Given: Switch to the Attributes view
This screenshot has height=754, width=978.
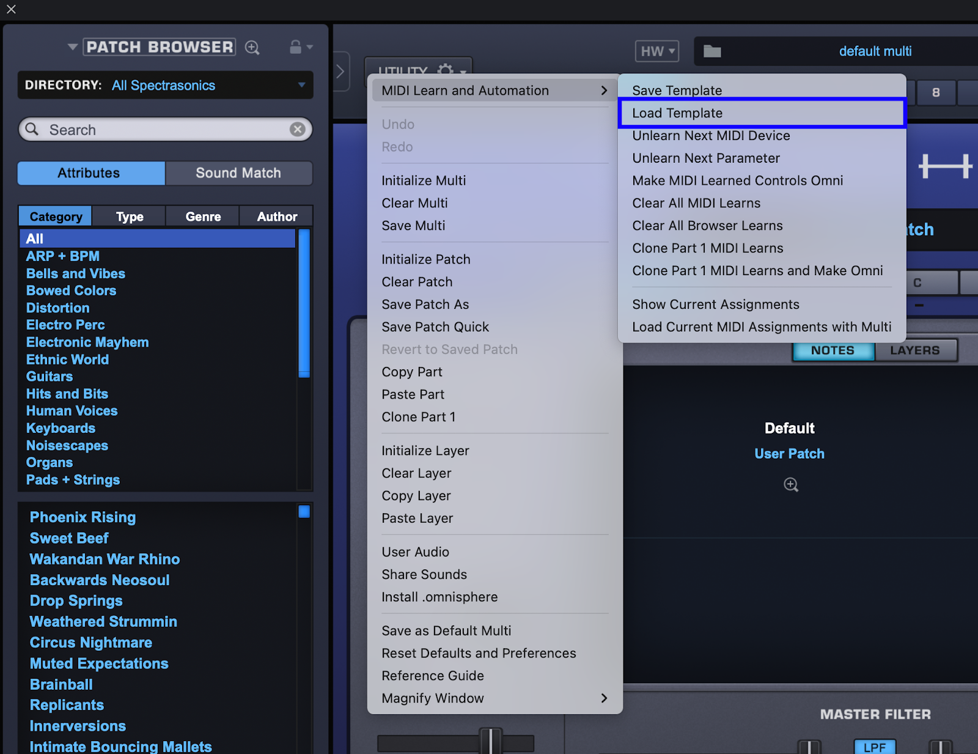Looking at the screenshot, I should point(91,173).
